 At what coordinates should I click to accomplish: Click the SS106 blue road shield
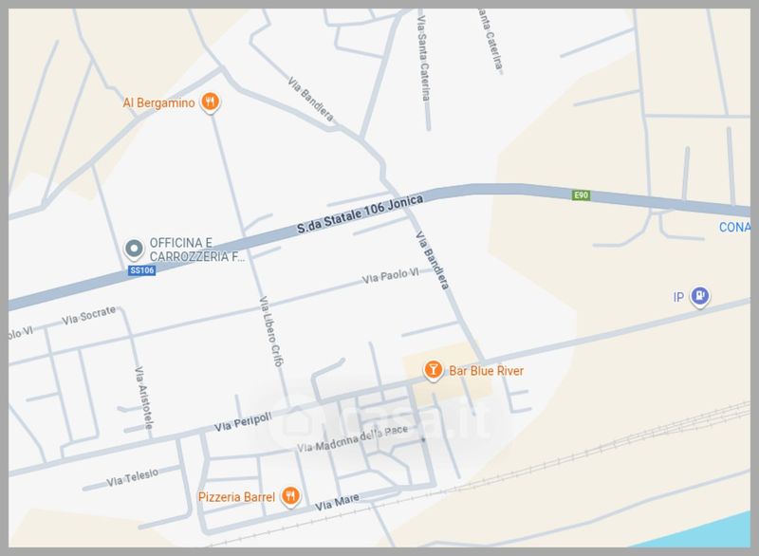[x=141, y=270]
